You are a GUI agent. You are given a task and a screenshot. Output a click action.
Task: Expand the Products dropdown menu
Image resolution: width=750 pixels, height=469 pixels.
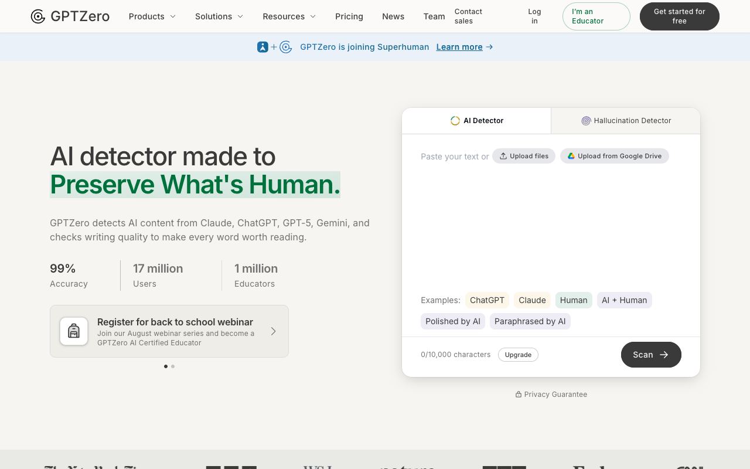152,16
